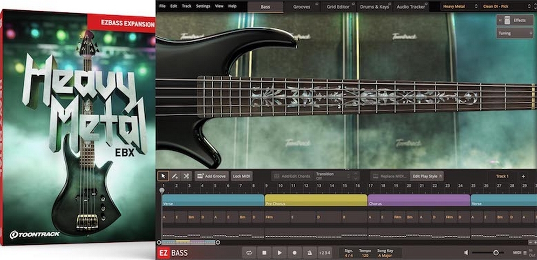Click MIDI In/Out indicator
This screenshot has height=260, width=537.
(532, 253)
